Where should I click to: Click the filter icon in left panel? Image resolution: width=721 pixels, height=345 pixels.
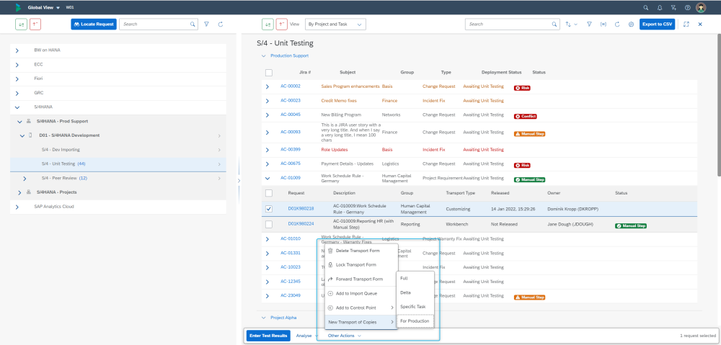207,24
